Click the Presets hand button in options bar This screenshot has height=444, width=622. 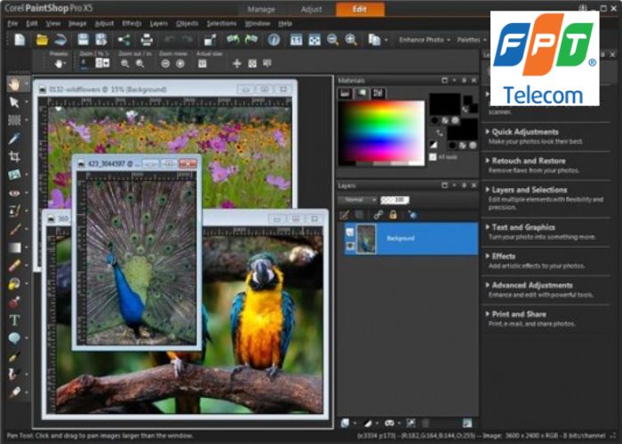[x=60, y=63]
